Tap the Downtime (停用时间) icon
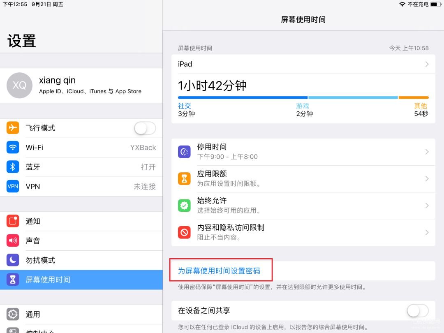 click(184, 152)
